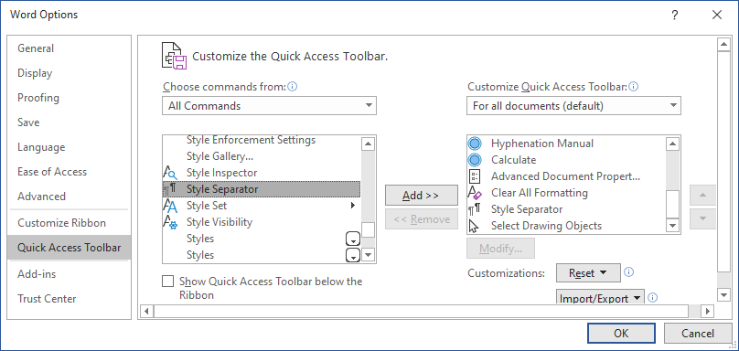739x351 pixels.
Task: Click commands list scroll up arrow
Action: [x=368, y=144]
